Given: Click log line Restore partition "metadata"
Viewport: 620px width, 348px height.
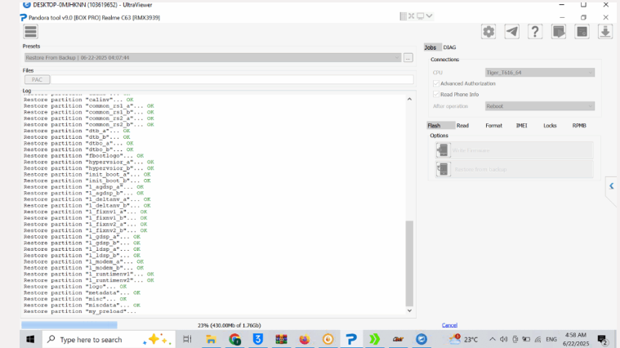Looking at the screenshot, I should coord(82,293).
